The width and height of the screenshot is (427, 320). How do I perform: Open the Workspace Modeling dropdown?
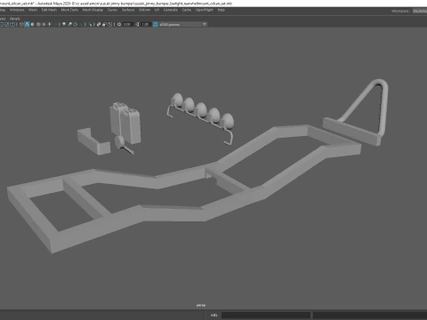coord(420,11)
